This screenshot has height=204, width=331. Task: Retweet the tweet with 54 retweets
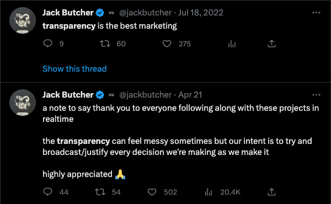[100, 192]
